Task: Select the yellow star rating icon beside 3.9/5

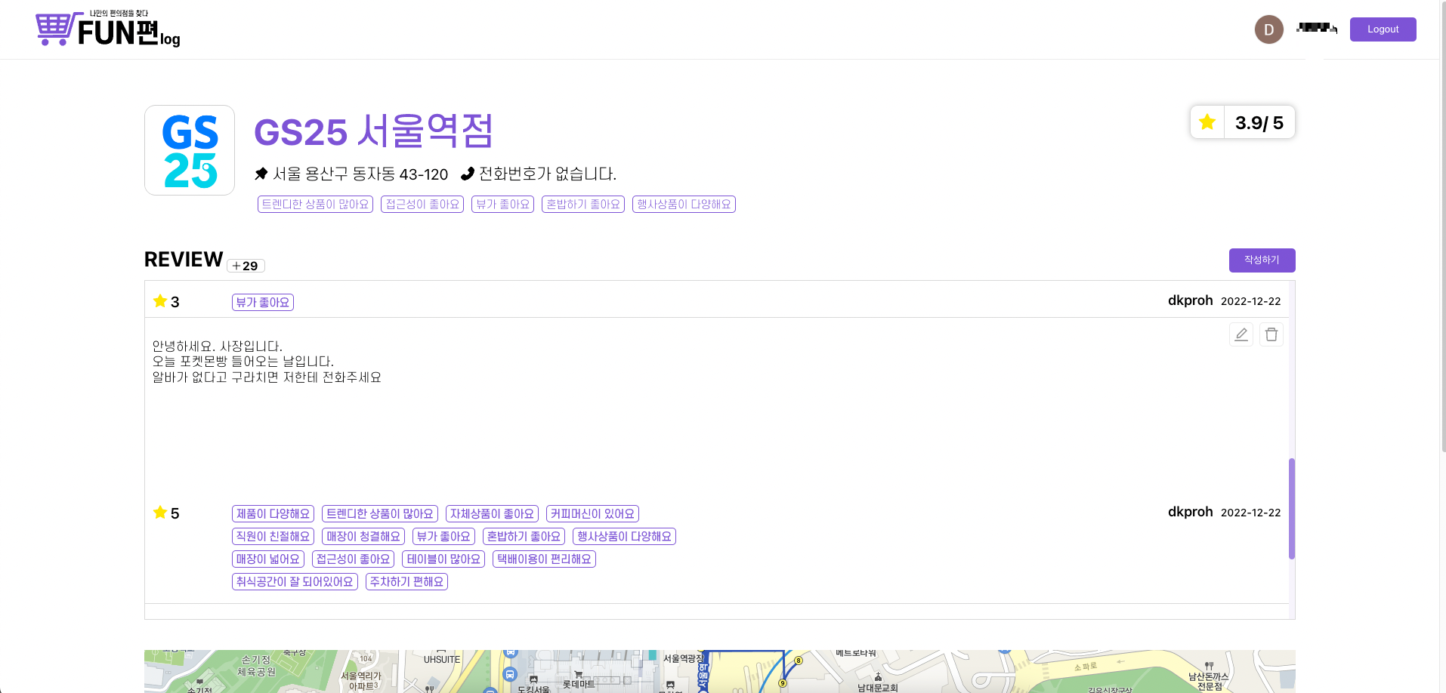Action: (x=1207, y=122)
